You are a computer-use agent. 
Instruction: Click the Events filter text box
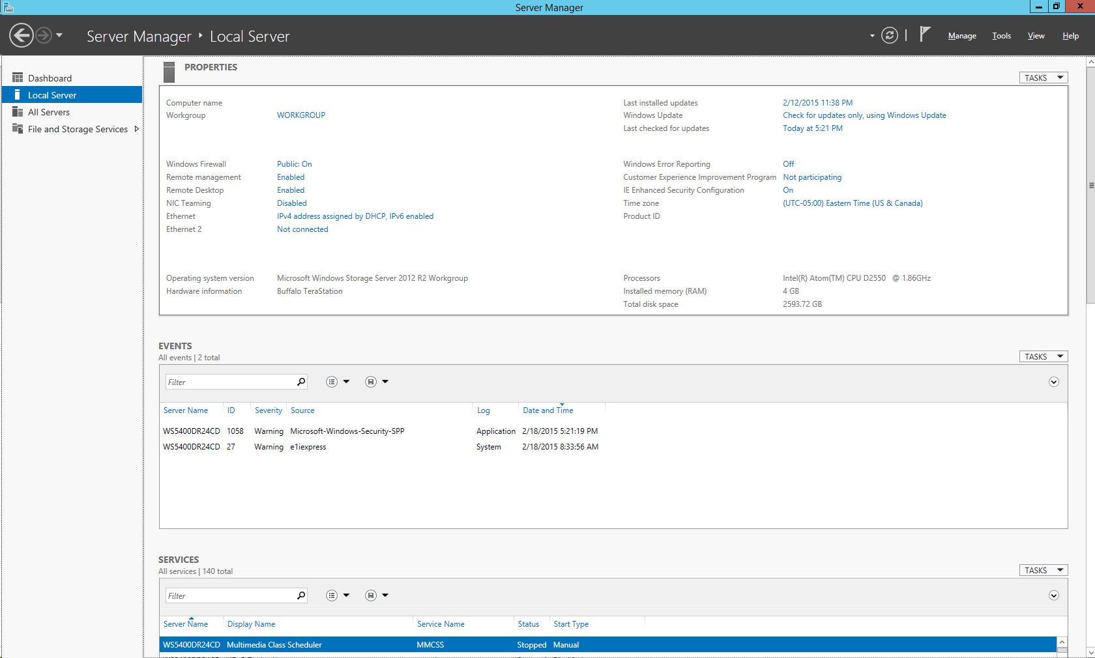(229, 382)
